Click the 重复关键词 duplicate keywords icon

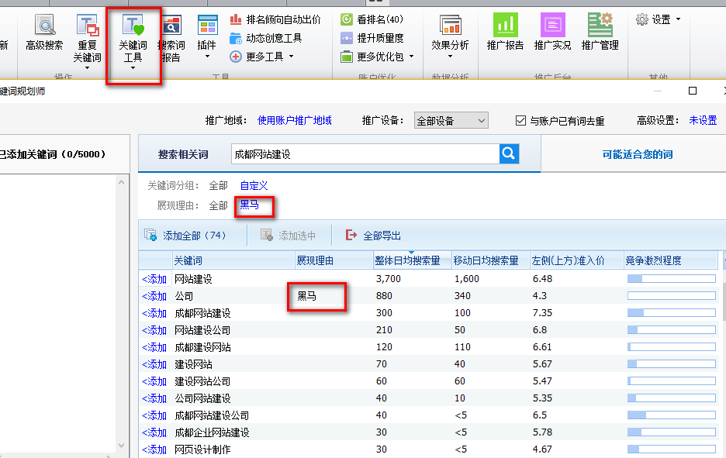pyautogui.click(x=87, y=39)
